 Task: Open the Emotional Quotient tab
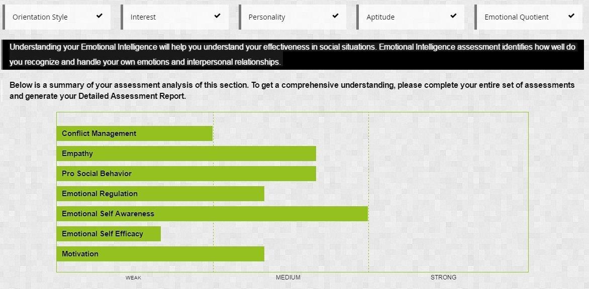pyautogui.click(x=517, y=17)
